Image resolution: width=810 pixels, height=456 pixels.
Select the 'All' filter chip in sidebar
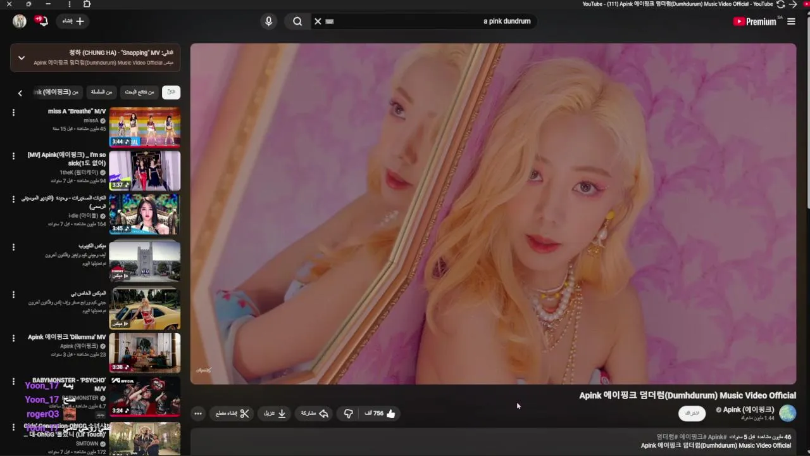pos(171,92)
